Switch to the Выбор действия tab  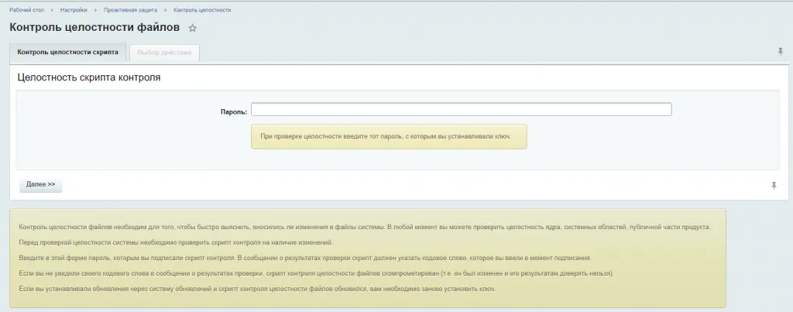coord(163,53)
